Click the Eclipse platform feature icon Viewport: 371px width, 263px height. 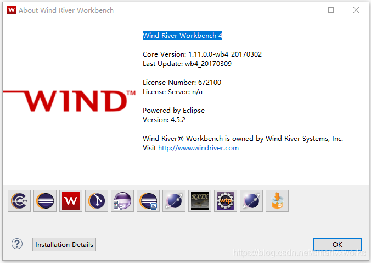point(45,201)
